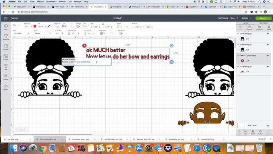The height and width of the screenshot is (154, 273).
Task: Open the Linetype dropdown
Action: point(29,27)
